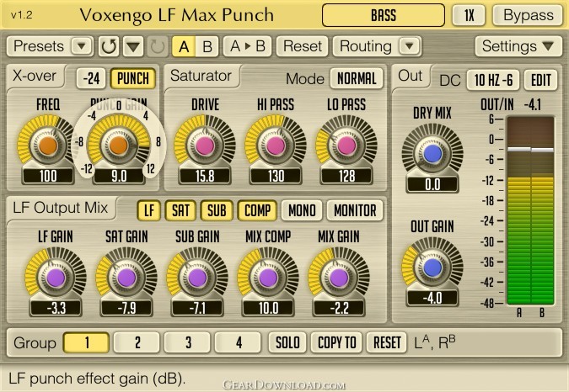Click the grayed-out redo arrow icon
This screenshot has height=392, width=569.
(x=157, y=46)
